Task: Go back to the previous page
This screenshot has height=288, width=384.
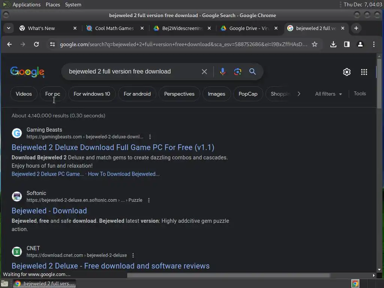Action: point(9,44)
